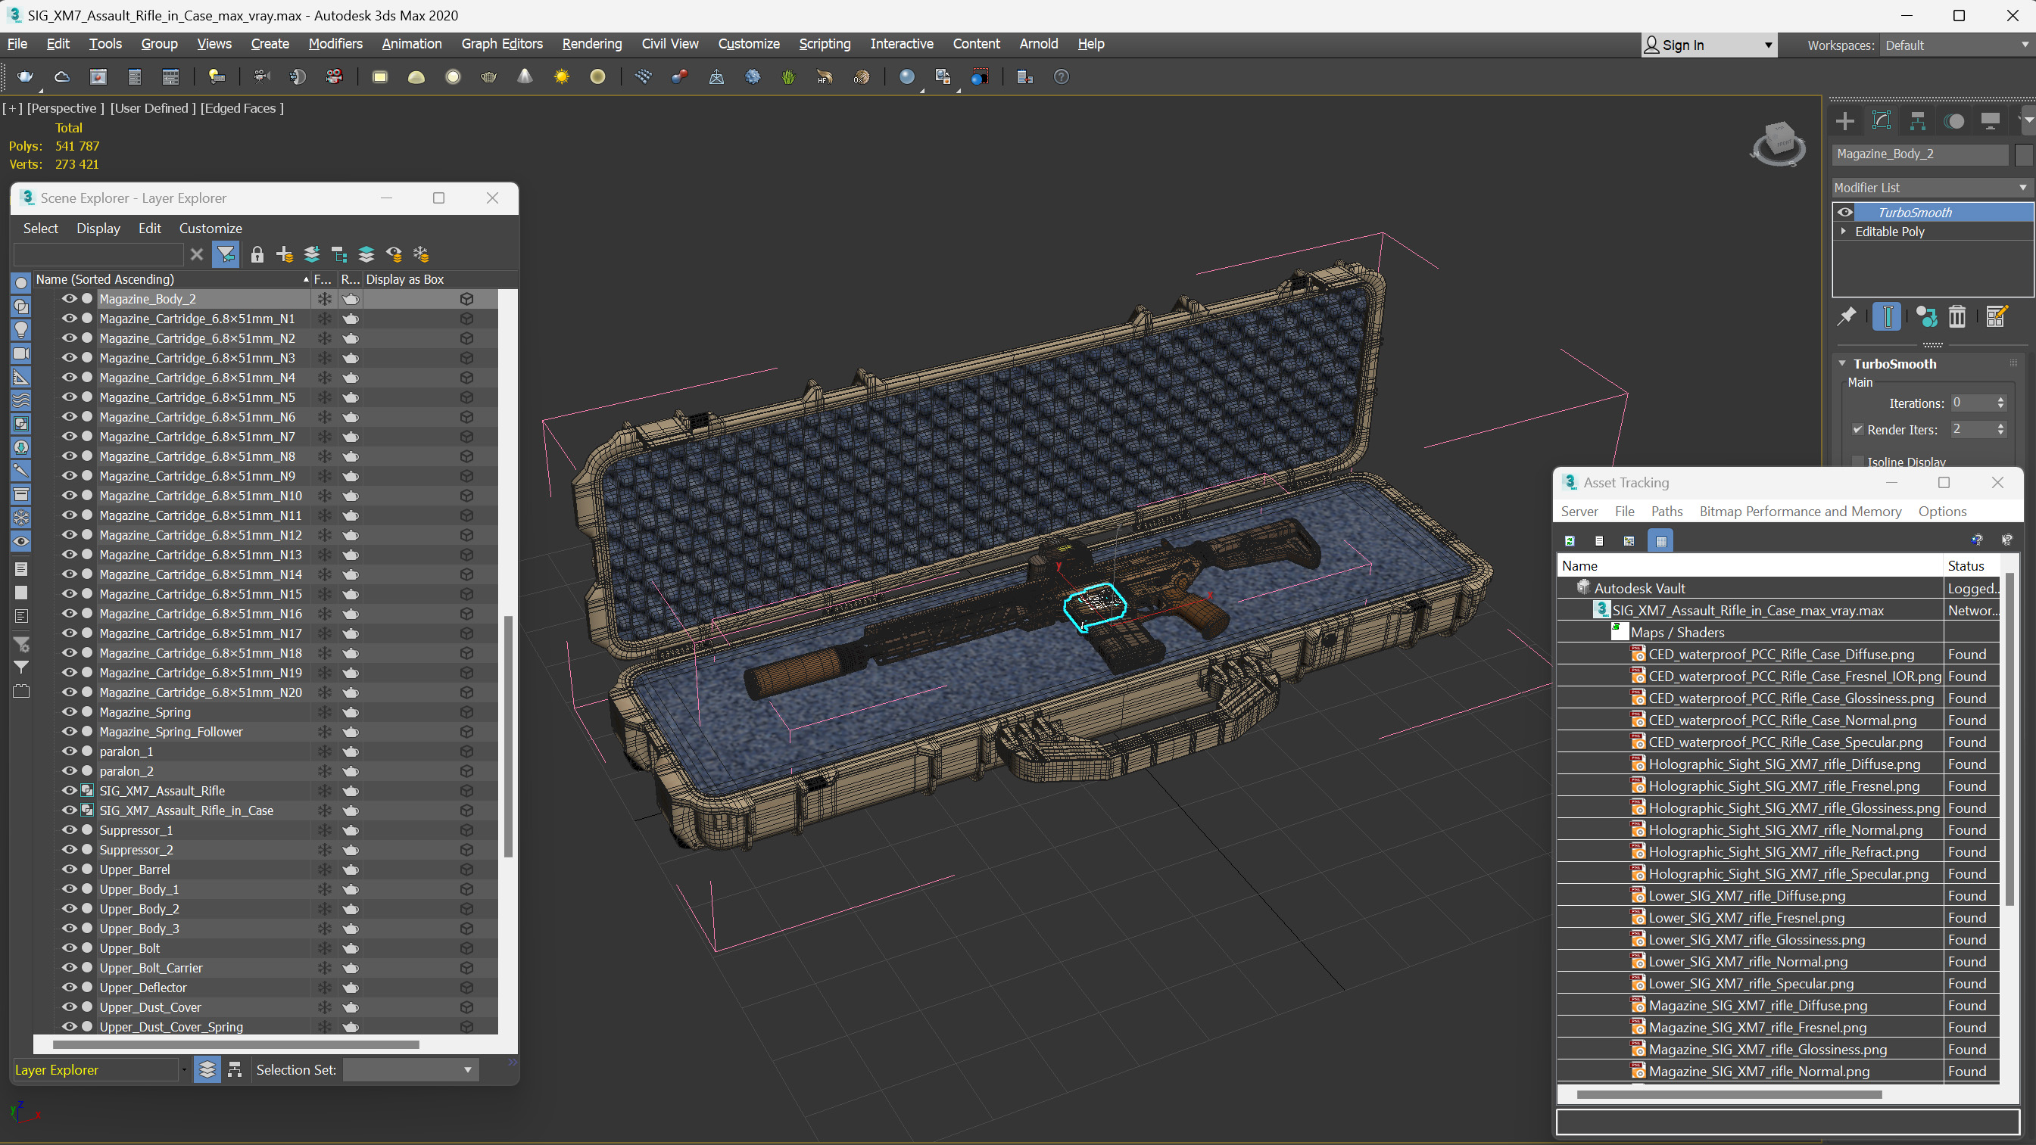Screen dimensions: 2036x1145
Task: Click add new layer icon in Scene Explorer
Action: 285,254
